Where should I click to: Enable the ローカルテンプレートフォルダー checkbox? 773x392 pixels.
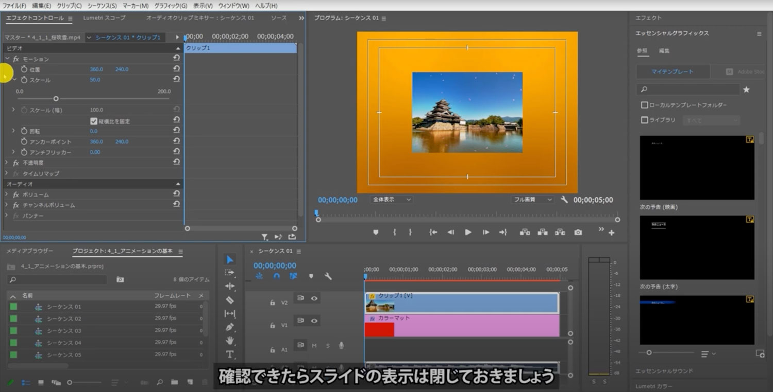click(x=644, y=105)
